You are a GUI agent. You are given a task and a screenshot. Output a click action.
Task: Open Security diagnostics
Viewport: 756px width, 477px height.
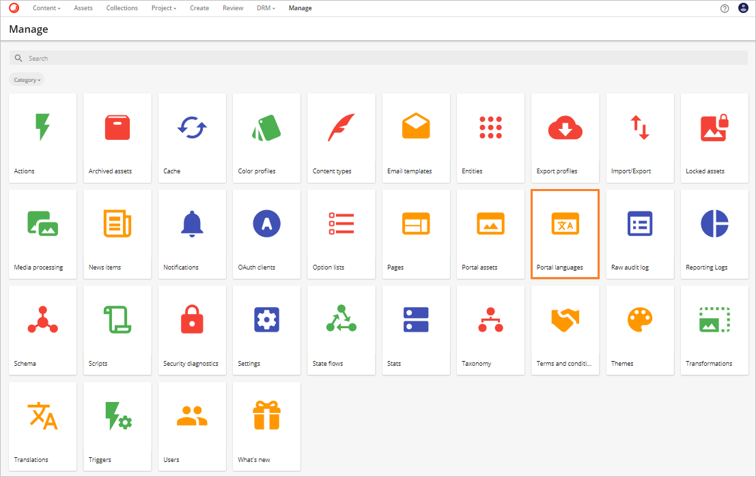pyautogui.click(x=192, y=319)
